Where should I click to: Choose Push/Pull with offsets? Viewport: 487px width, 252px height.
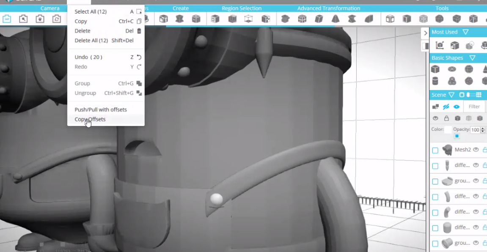[106, 110]
